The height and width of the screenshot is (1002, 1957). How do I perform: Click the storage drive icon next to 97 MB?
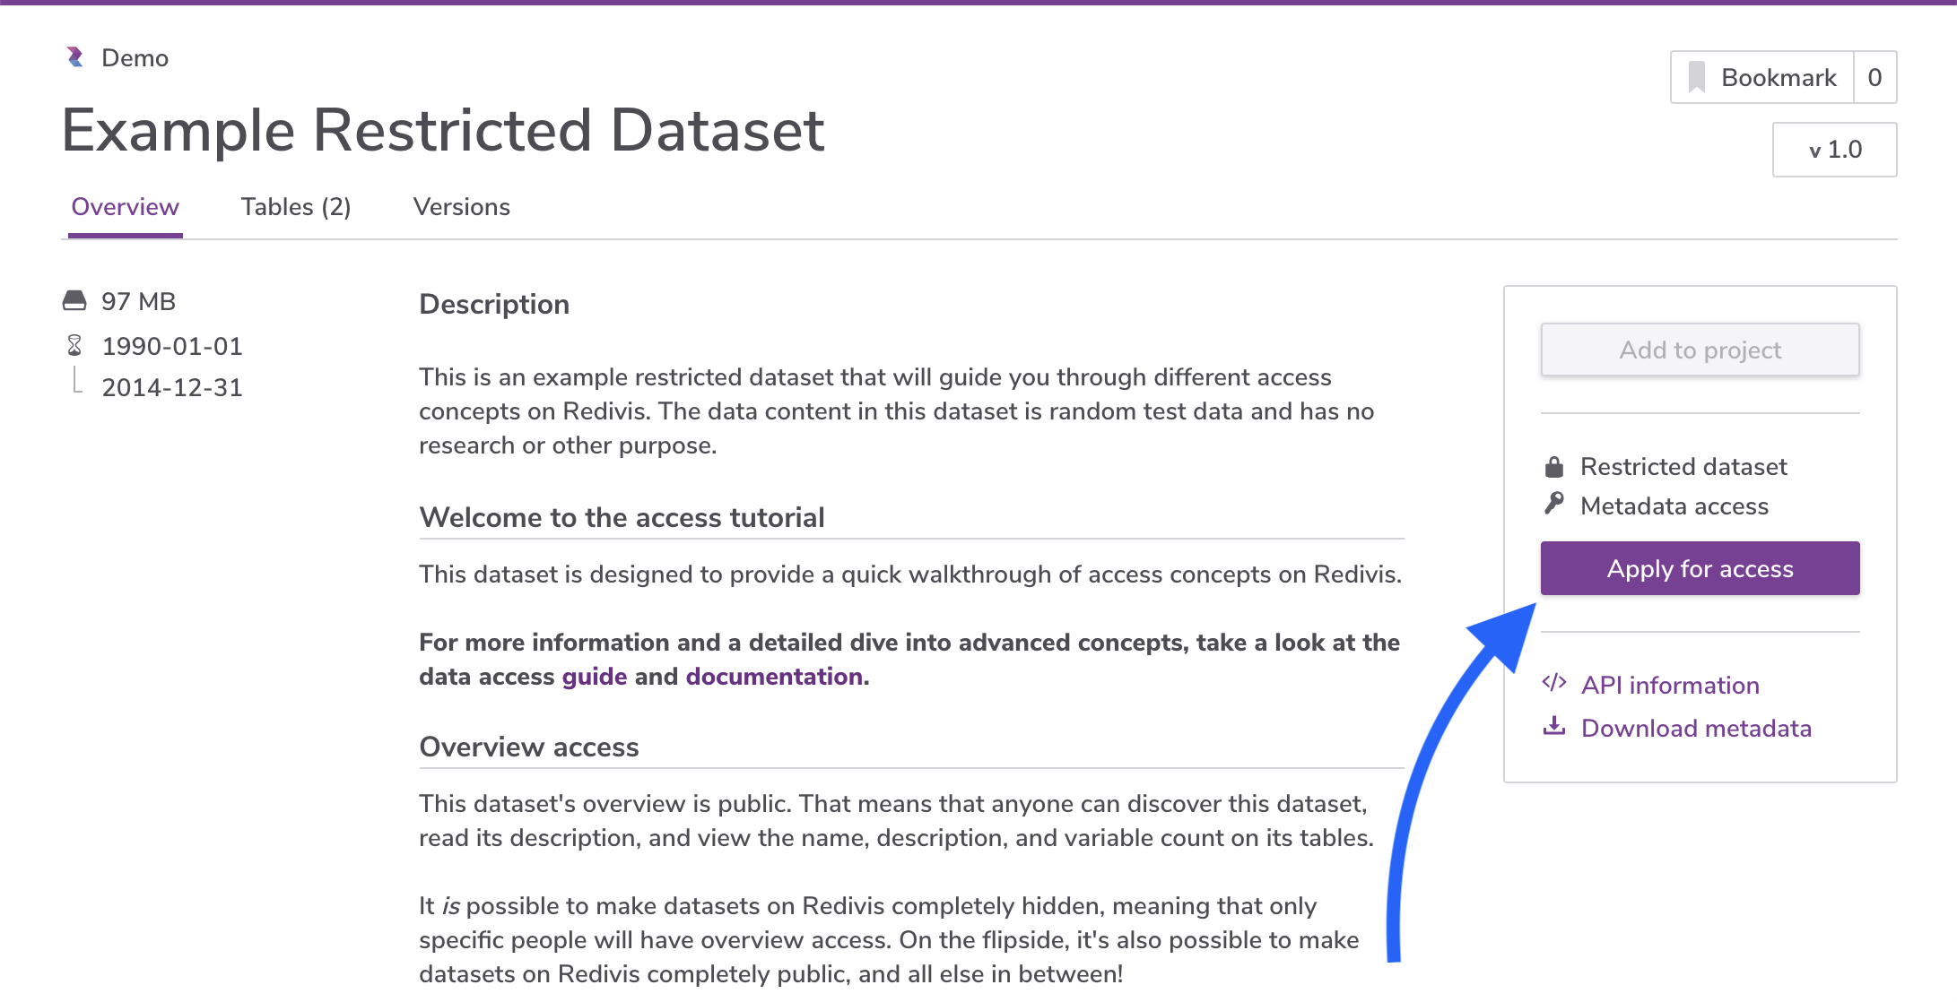click(74, 301)
